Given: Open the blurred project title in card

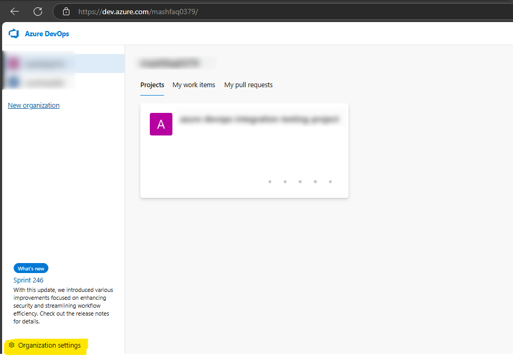Looking at the screenshot, I should 259,120.
